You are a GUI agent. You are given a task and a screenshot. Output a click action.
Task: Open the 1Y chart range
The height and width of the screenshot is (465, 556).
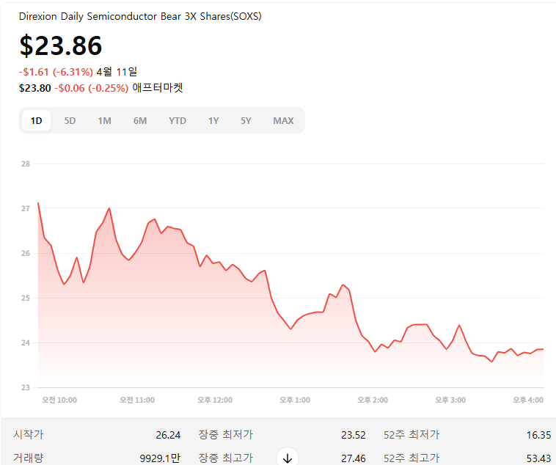click(213, 120)
